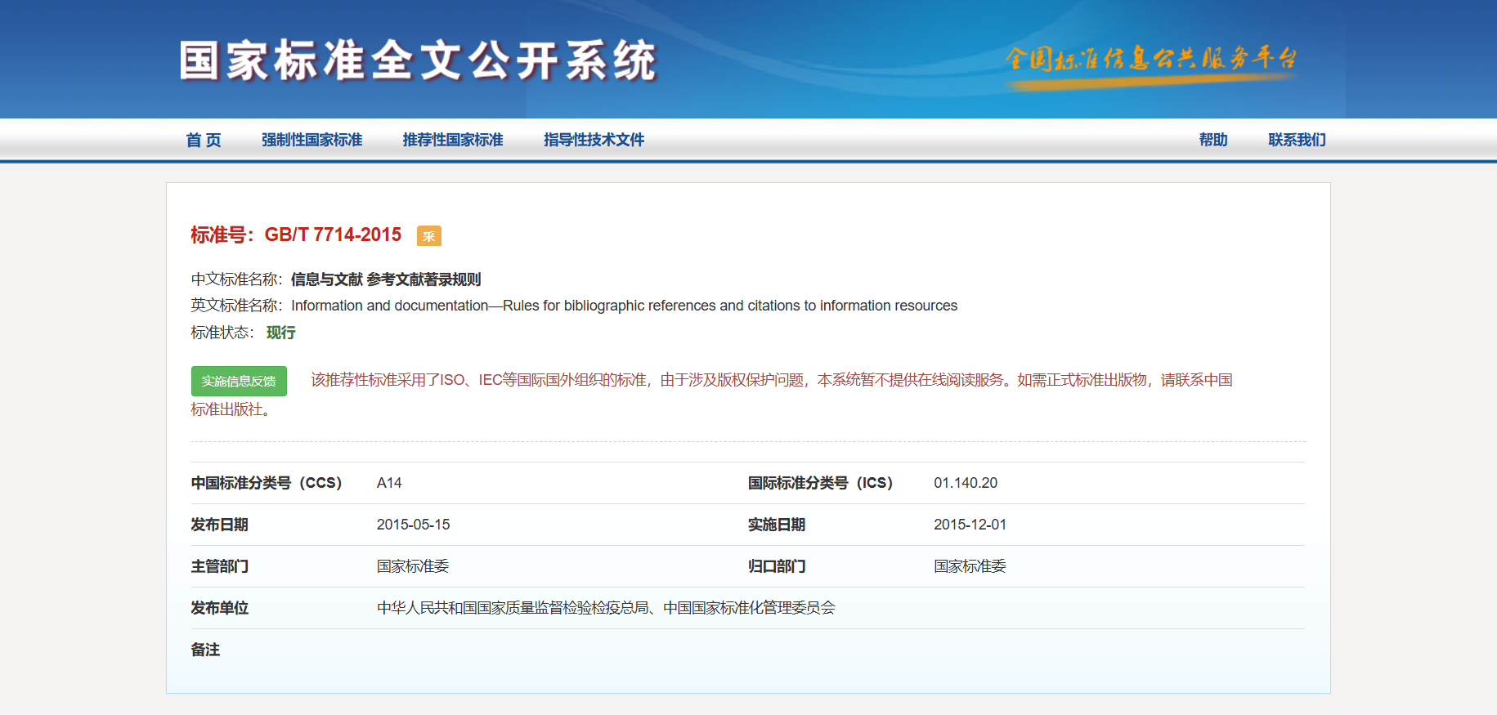
Task: Click the 全国标准信息公共服务平台 calligraphy logo
Action: tap(1150, 60)
